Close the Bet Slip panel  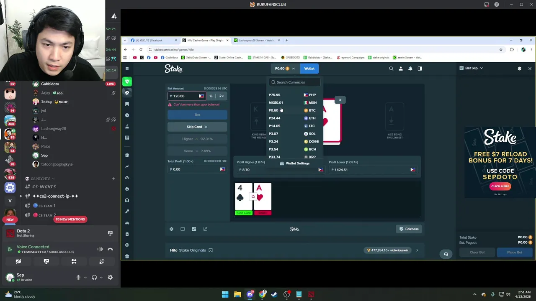[x=530, y=69]
